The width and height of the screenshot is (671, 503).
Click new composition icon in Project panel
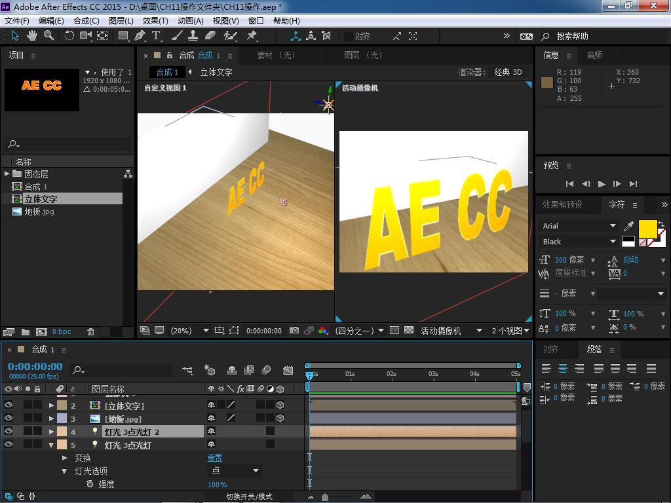point(41,331)
